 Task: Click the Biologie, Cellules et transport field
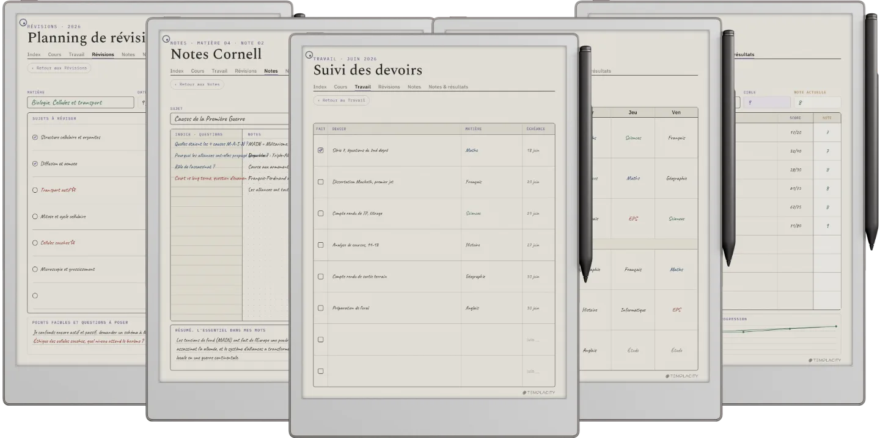click(x=81, y=102)
